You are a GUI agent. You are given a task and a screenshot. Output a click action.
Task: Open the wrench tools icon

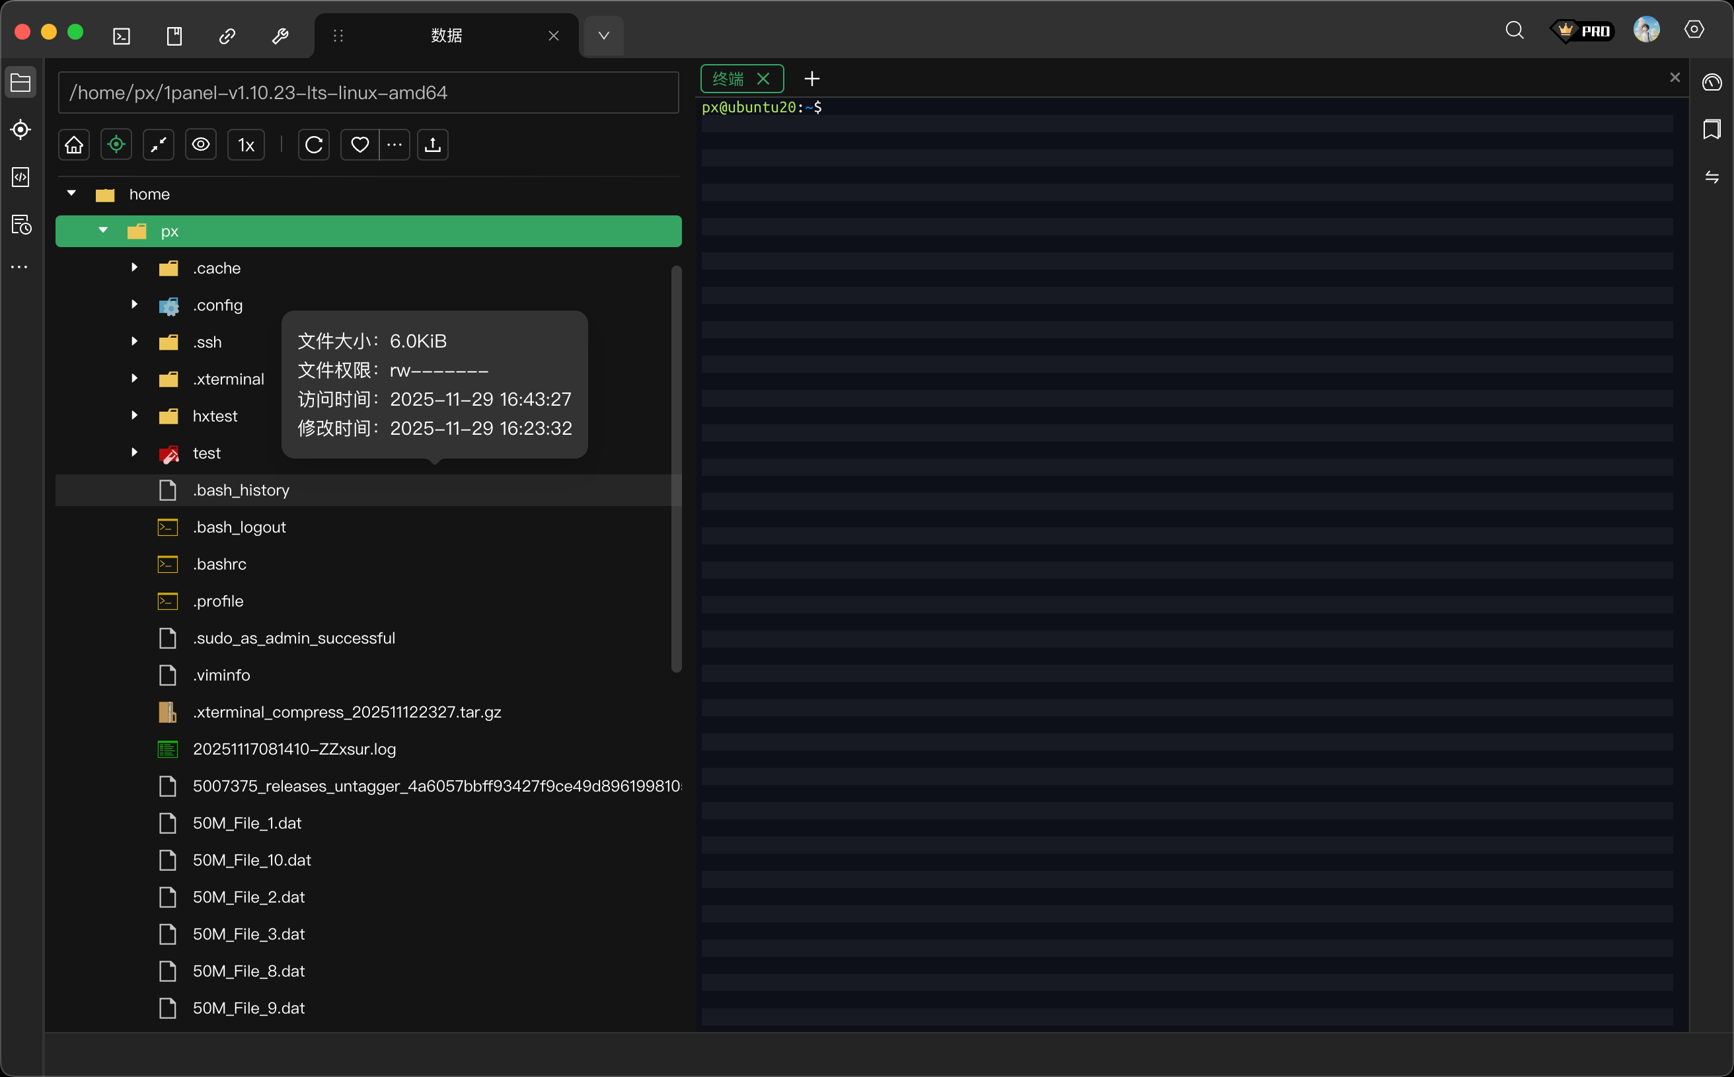coord(280,36)
